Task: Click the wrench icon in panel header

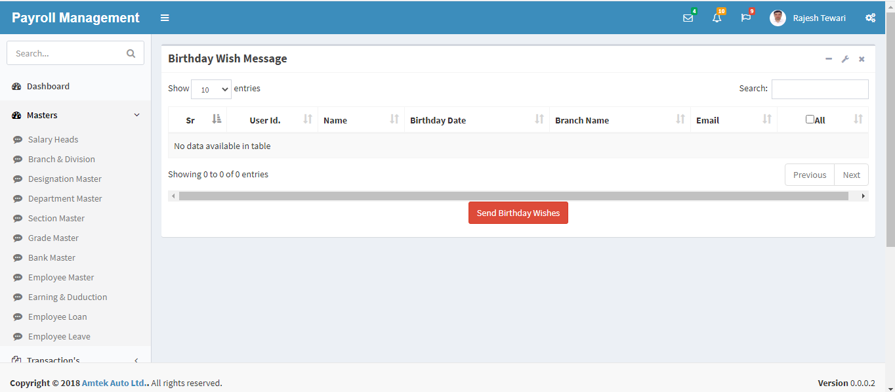Action: 845,59
